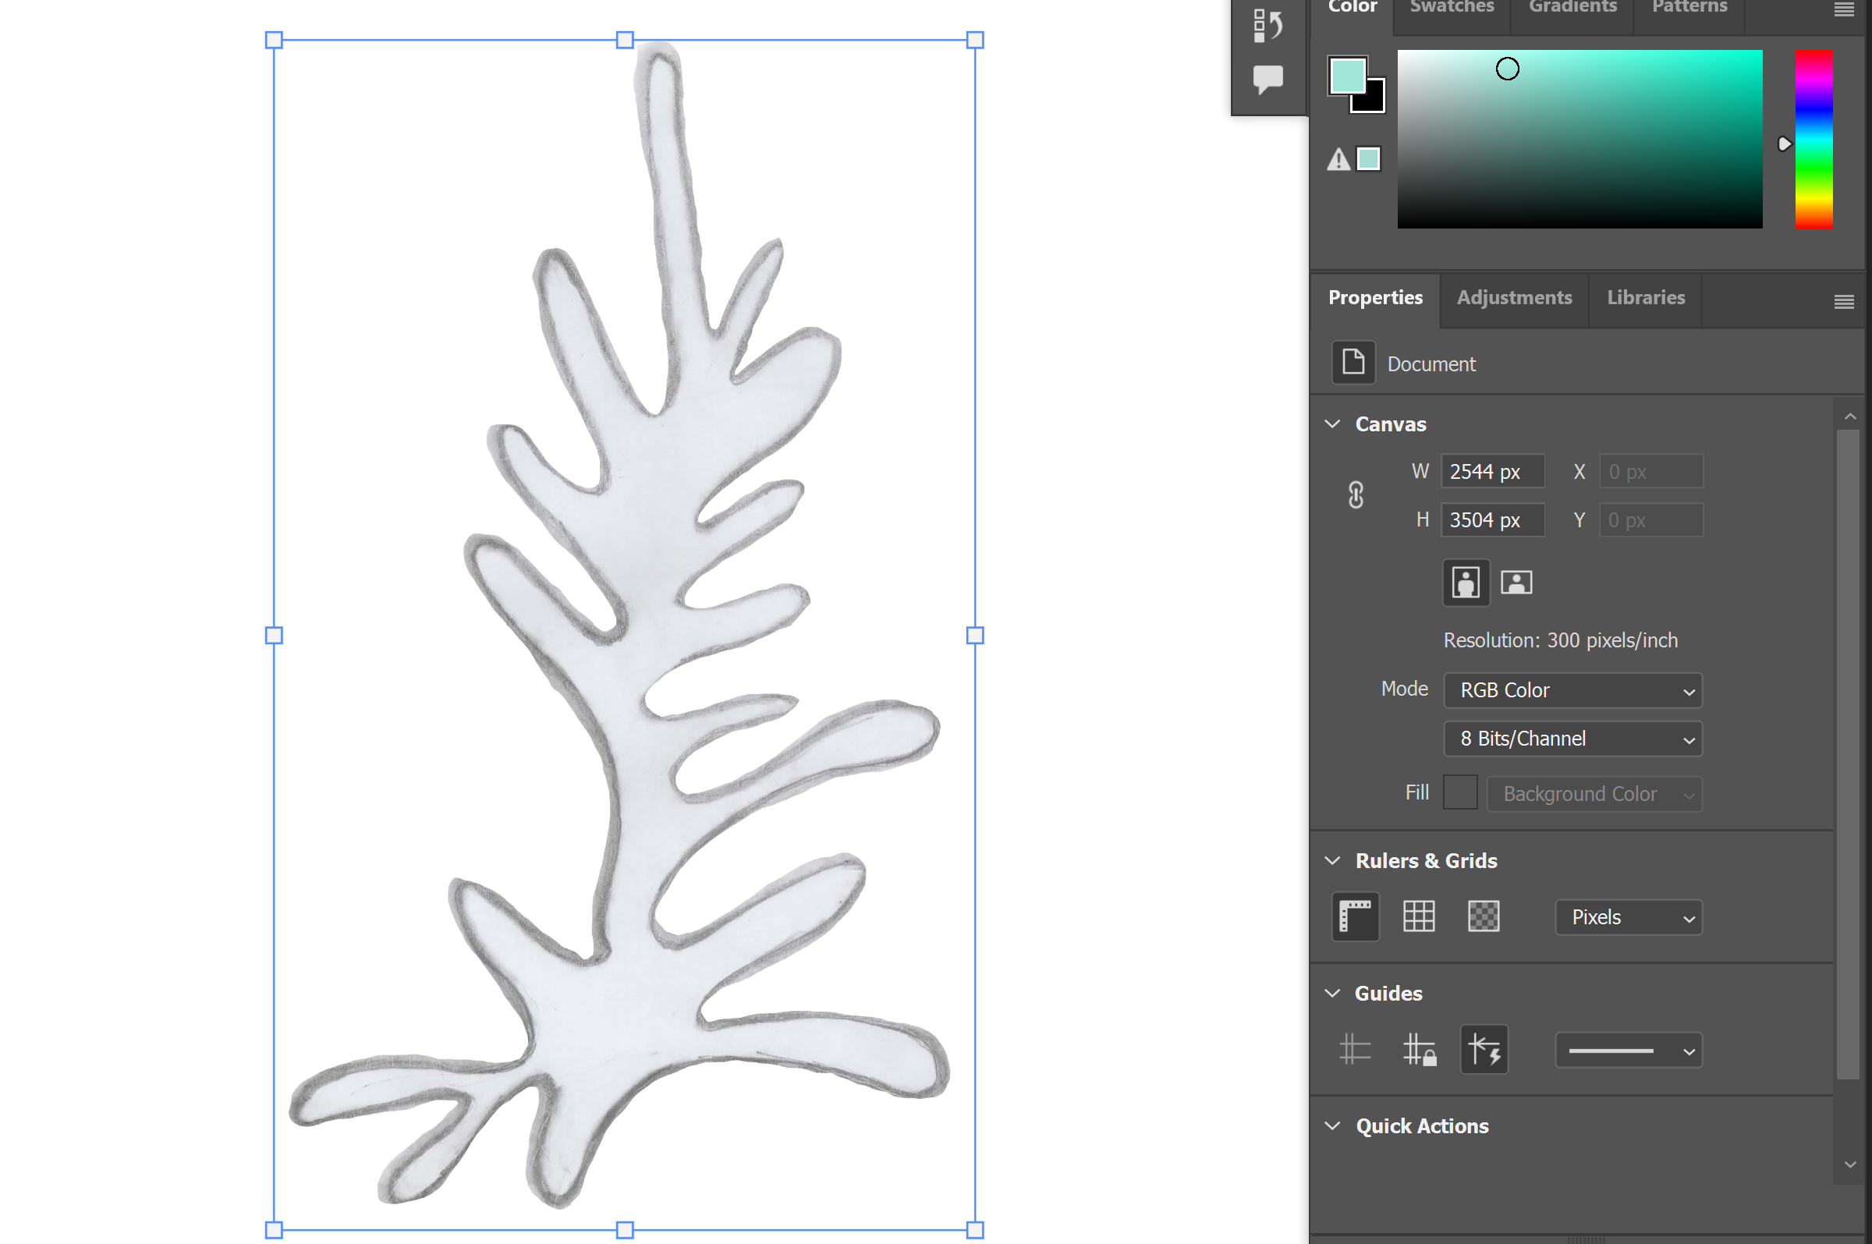Image resolution: width=1872 pixels, height=1244 pixels.
Task: Toggle the width-height link icon
Action: point(1356,495)
